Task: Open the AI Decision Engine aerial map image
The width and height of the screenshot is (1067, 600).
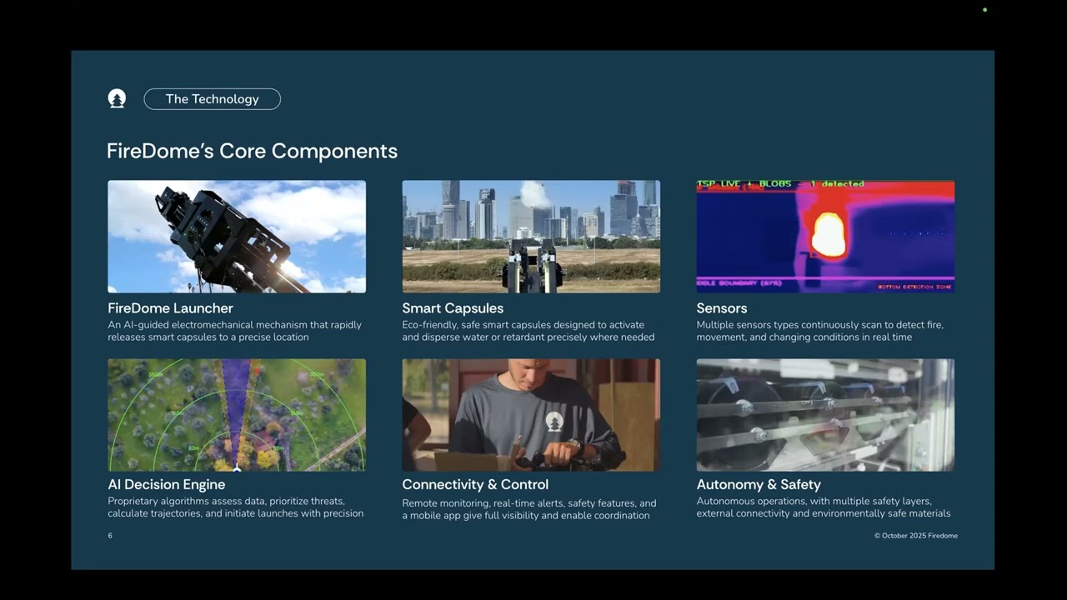Action: [x=237, y=415]
